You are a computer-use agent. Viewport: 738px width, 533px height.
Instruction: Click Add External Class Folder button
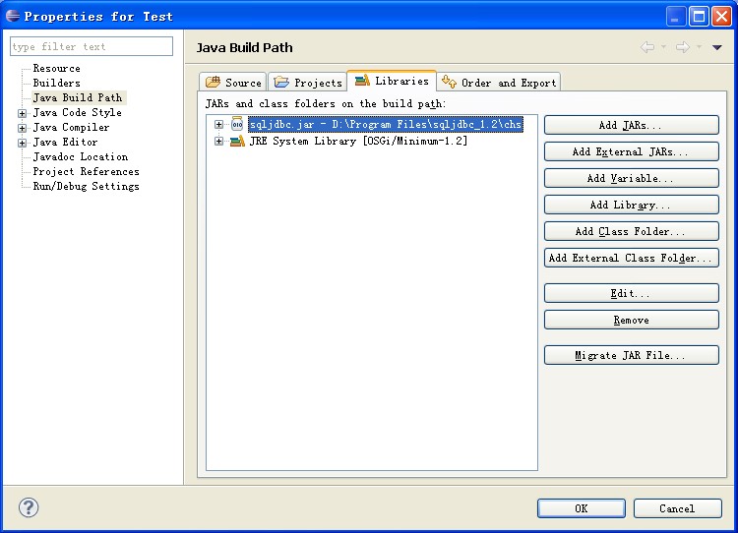[631, 258]
